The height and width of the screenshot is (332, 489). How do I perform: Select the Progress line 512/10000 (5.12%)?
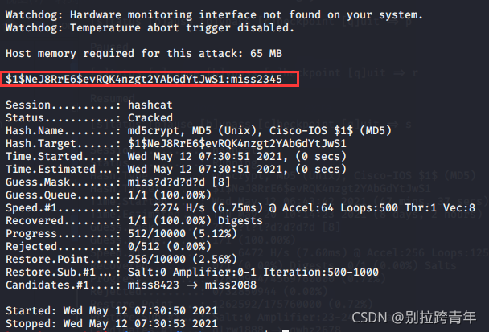[121, 233]
